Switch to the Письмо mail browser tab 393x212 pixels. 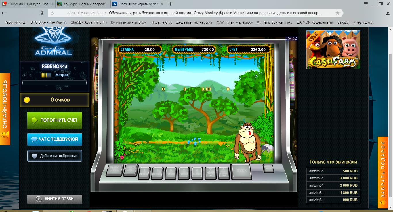[28, 4]
